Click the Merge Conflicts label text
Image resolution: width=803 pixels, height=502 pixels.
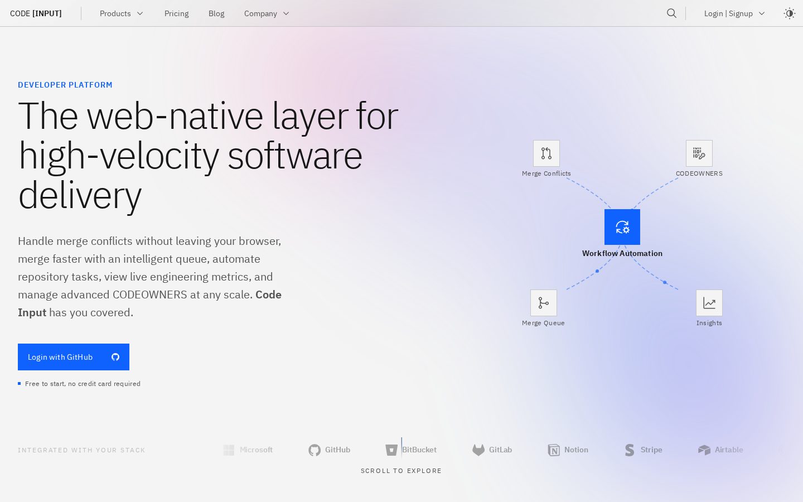coord(546,173)
